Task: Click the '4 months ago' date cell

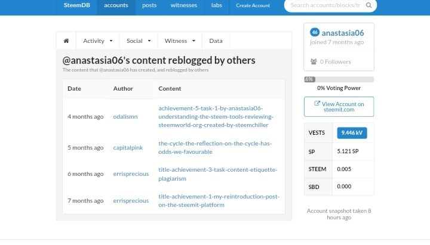Action: (x=85, y=117)
